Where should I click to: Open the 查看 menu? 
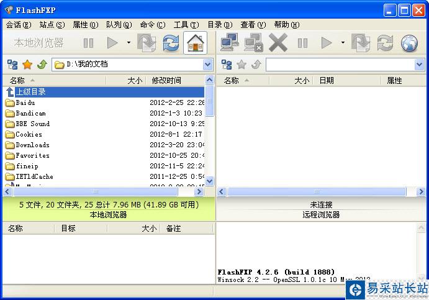[x=253, y=25]
